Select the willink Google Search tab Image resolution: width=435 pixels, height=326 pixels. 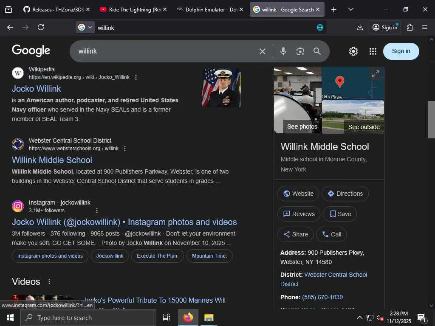tap(283, 9)
